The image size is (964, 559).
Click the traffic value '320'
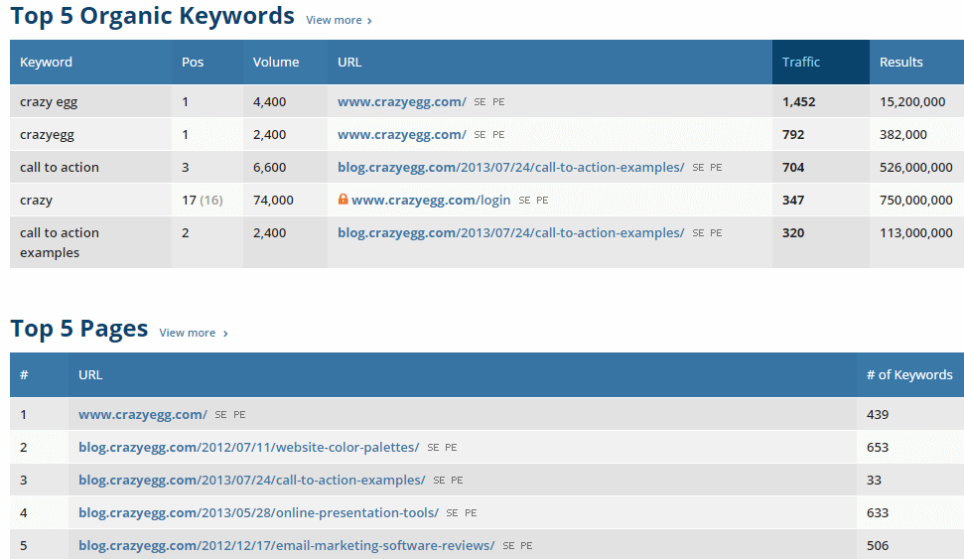click(793, 233)
